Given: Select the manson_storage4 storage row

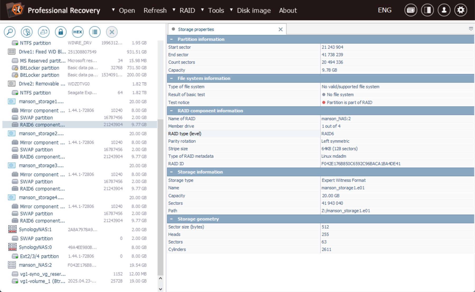Looking at the screenshot, I should [80, 197].
